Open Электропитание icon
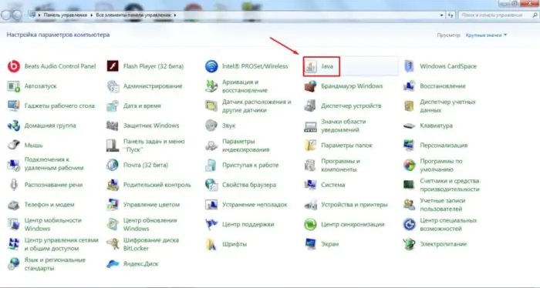The width and height of the screenshot is (540, 288). click(409, 244)
